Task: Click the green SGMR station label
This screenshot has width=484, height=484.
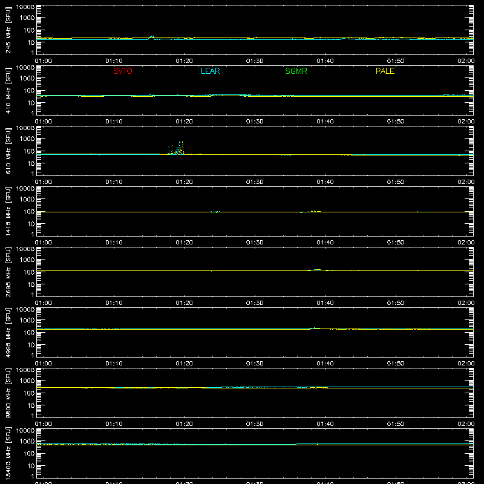Action: (296, 71)
